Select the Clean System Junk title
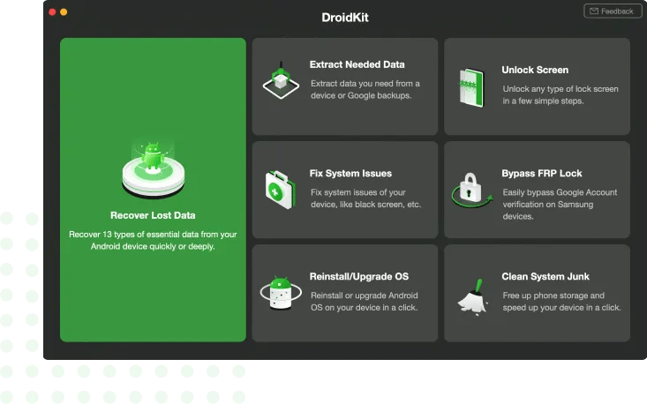The width and height of the screenshot is (647, 404). point(545,276)
